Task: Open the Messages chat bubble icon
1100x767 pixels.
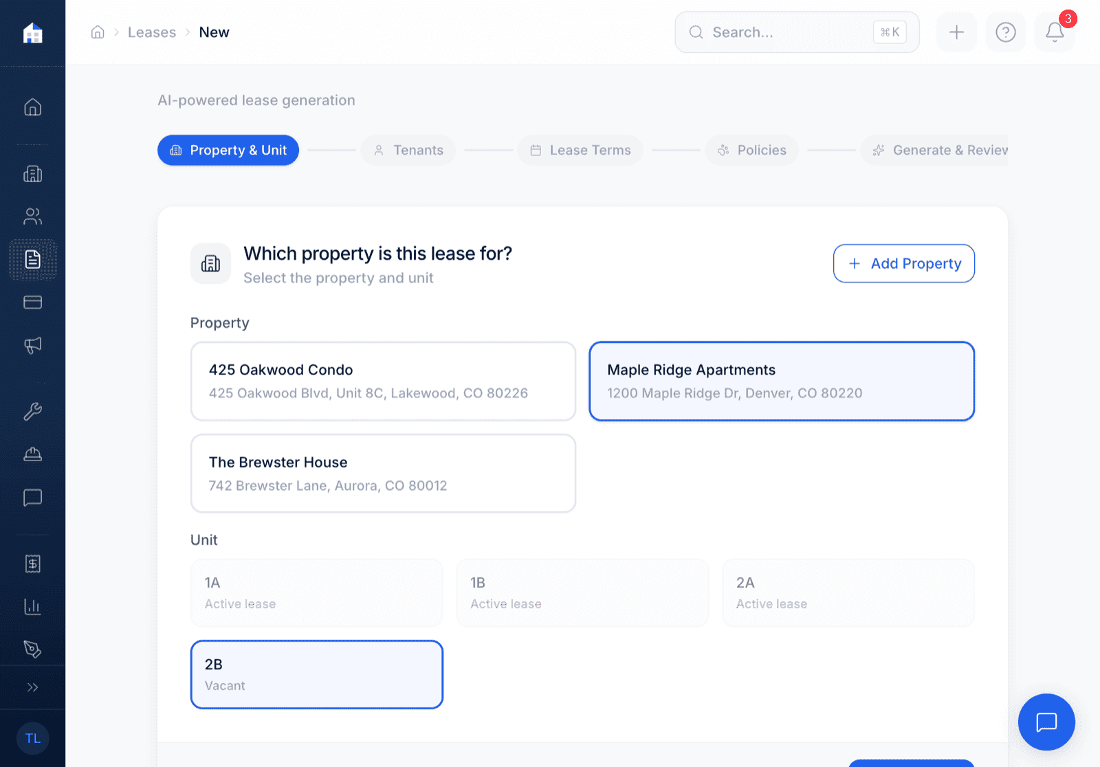Action: pyautogui.click(x=32, y=497)
